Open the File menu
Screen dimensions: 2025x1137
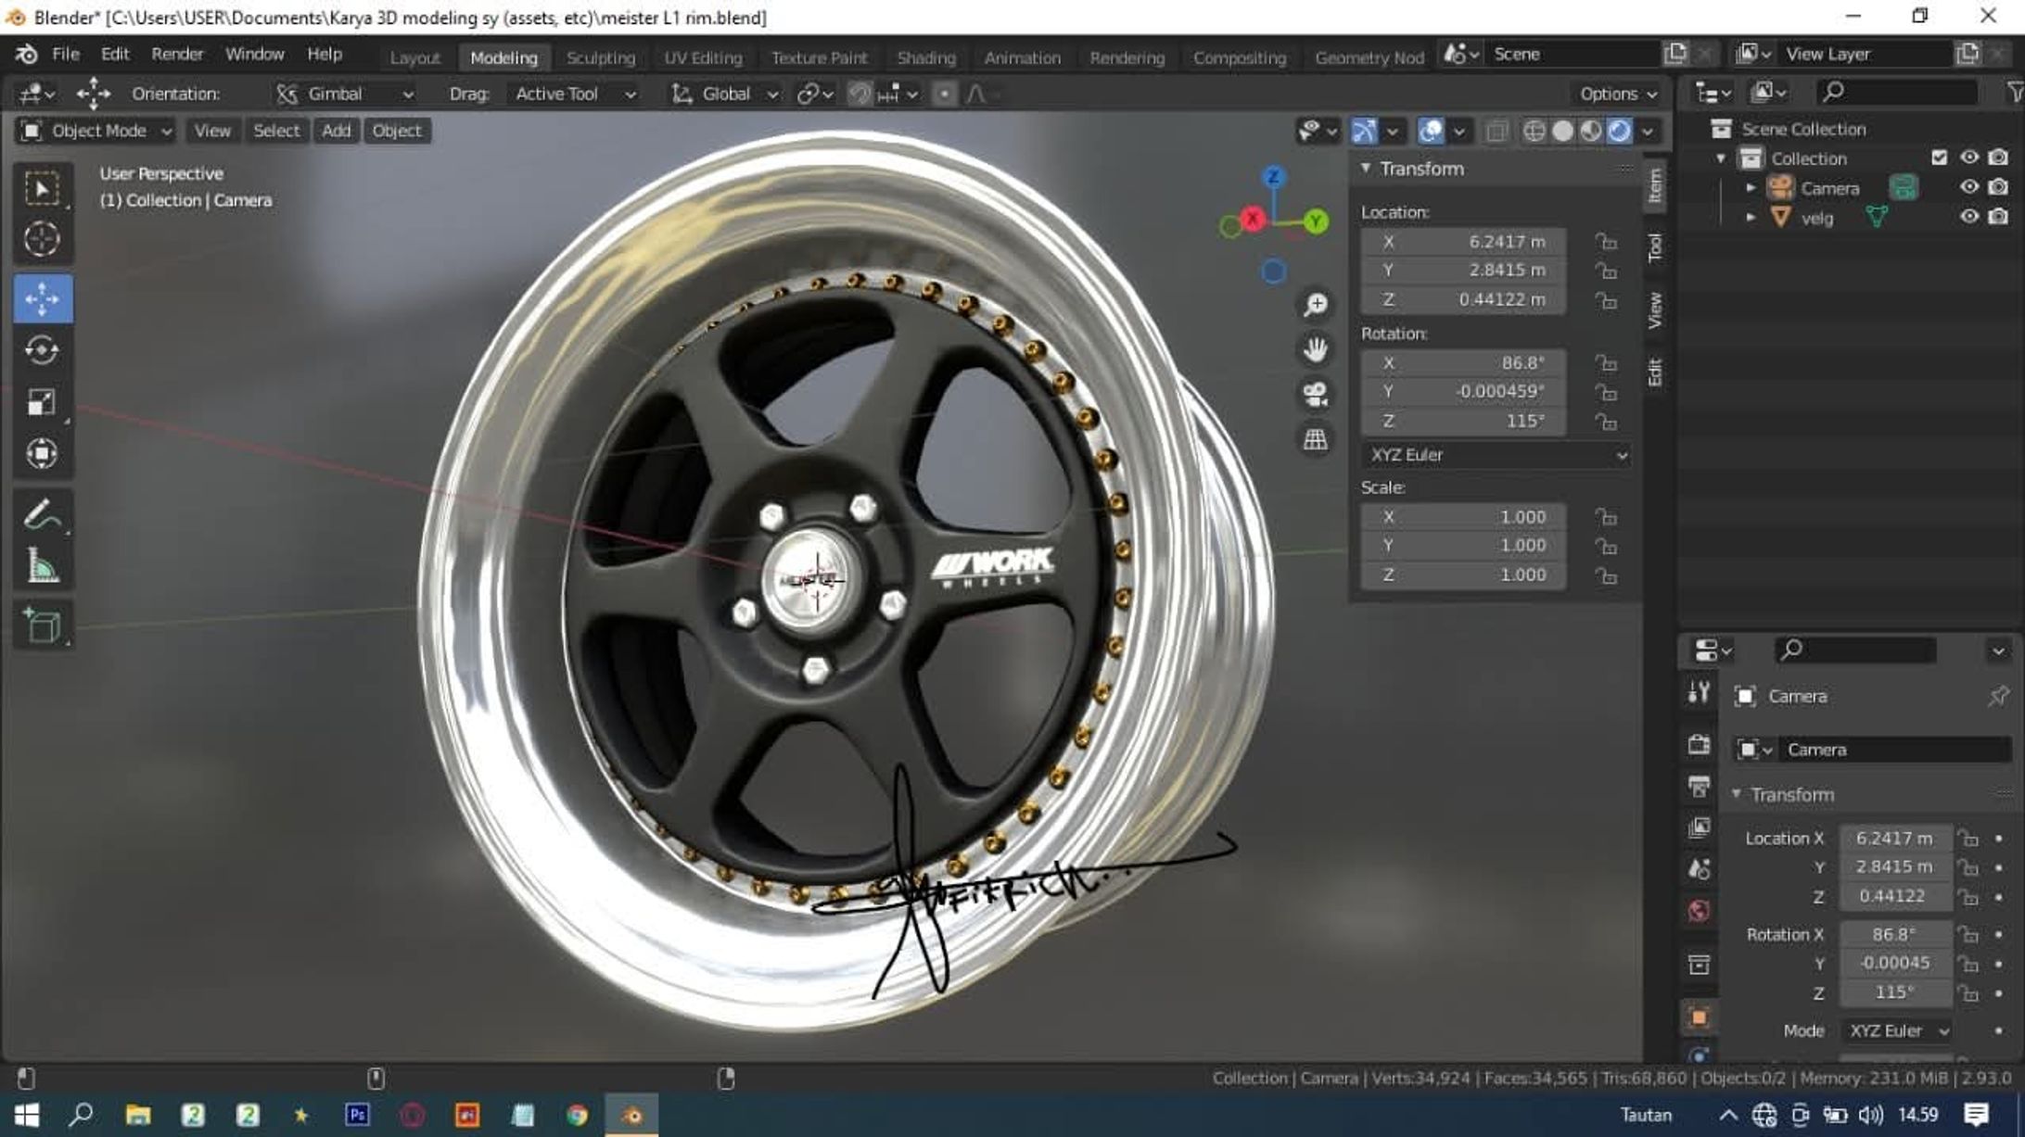(x=65, y=55)
